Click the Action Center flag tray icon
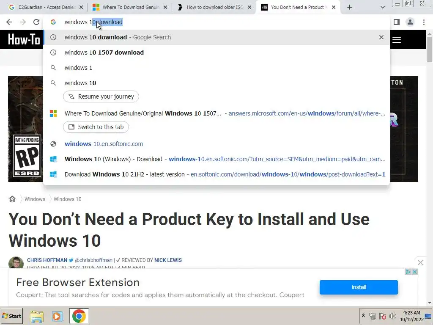 click(x=382, y=316)
